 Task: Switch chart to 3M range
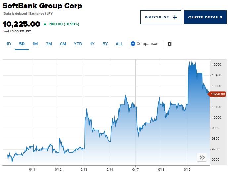49,44
